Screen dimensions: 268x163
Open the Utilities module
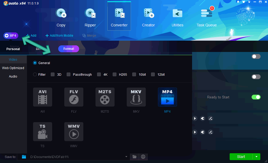pyautogui.click(x=178, y=18)
